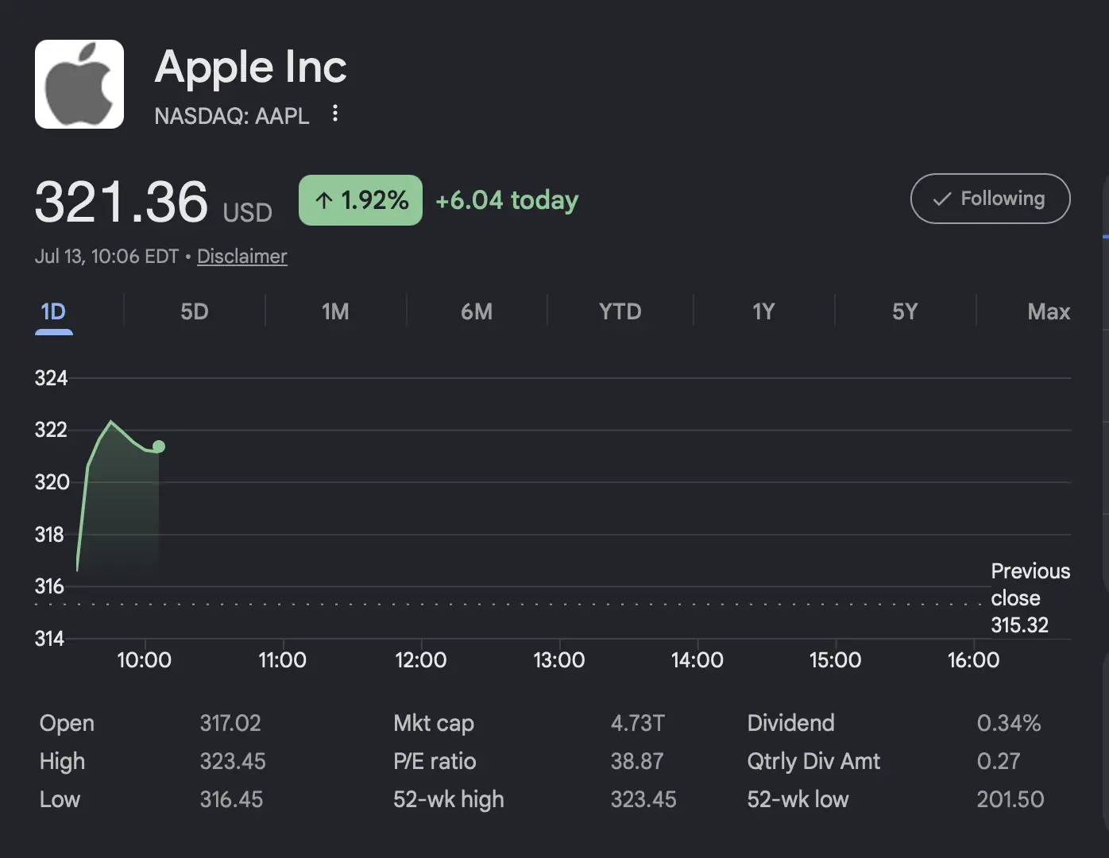The image size is (1109, 858).
Task: Select the 1Y chart range
Action: tap(763, 311)
